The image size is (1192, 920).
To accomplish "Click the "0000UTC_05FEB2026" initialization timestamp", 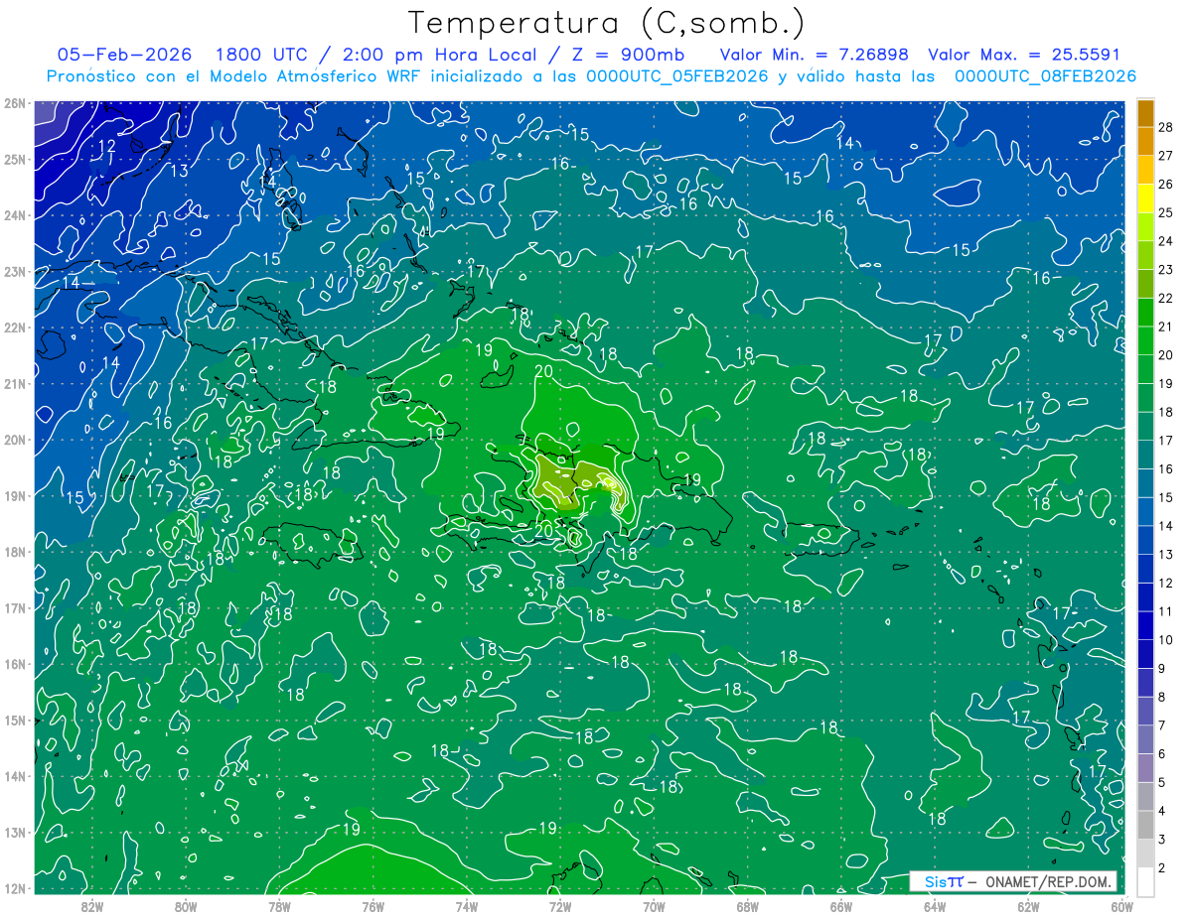I will [x=677, y=76].
